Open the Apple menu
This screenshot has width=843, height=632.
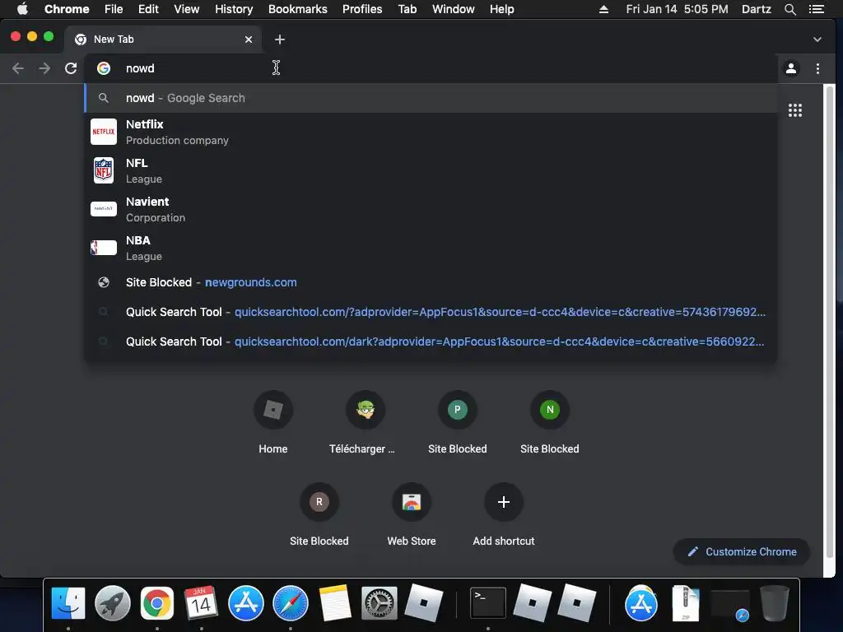point(22,9)
